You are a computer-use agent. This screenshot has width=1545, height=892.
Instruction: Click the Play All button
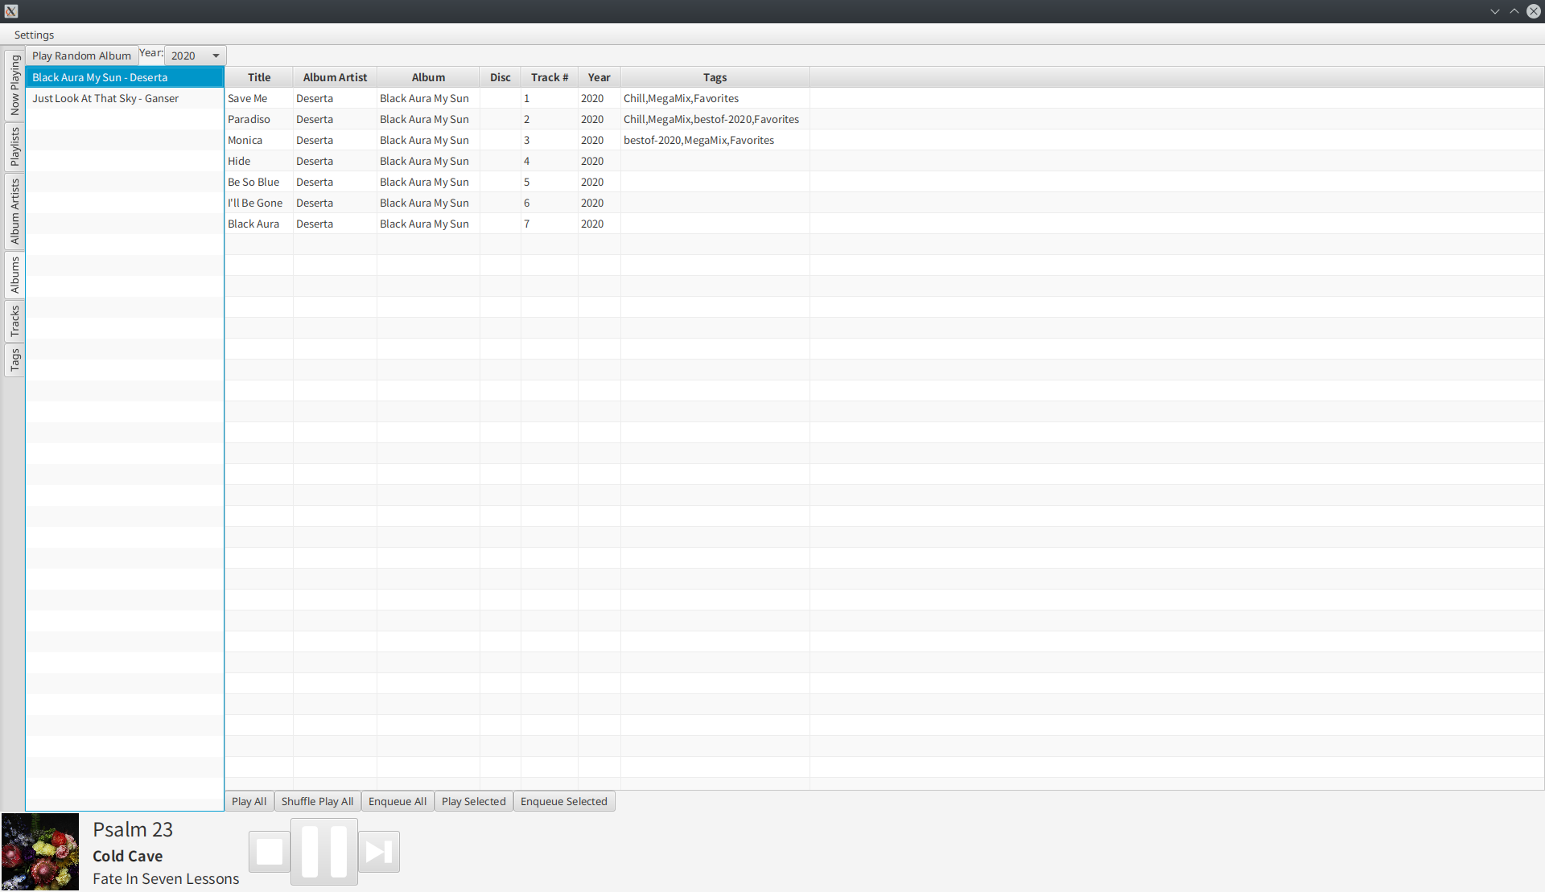click(x=249, y=800)
